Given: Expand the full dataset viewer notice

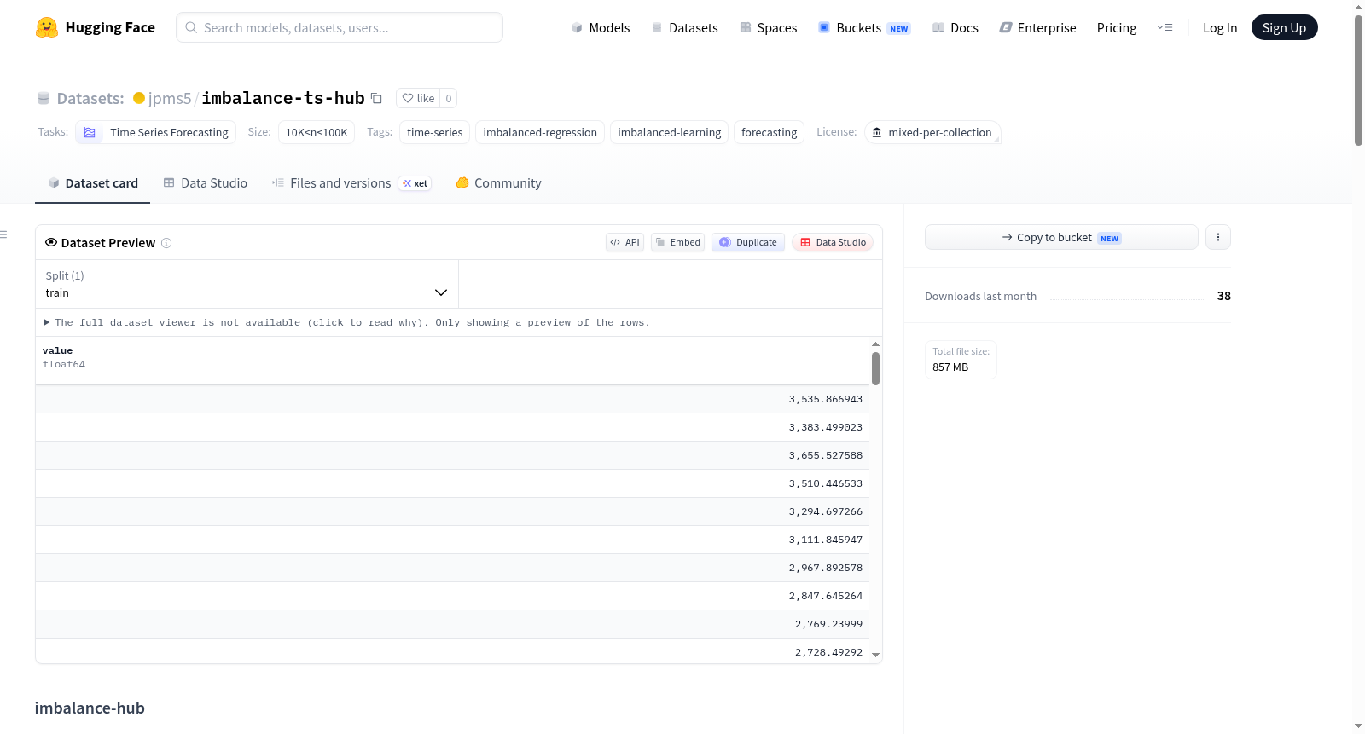Looking at the screenshot, I should (346, 322).
